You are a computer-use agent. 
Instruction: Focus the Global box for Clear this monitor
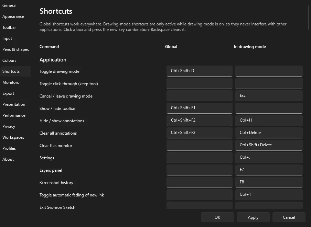[x=200, y=145]
